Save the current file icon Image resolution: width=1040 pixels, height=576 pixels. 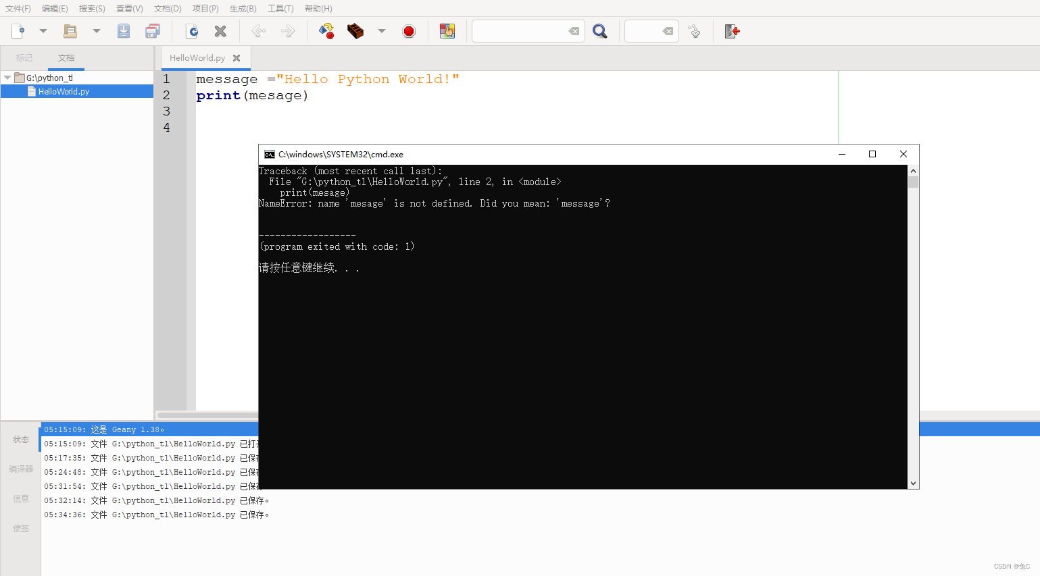124,31
